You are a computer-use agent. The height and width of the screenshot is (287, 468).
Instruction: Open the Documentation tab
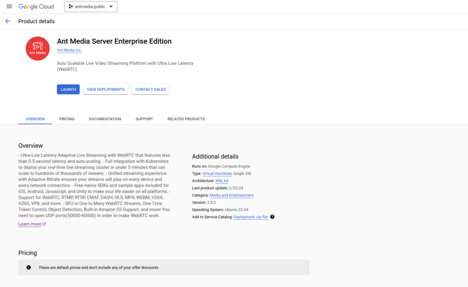(x=105, y=119)
